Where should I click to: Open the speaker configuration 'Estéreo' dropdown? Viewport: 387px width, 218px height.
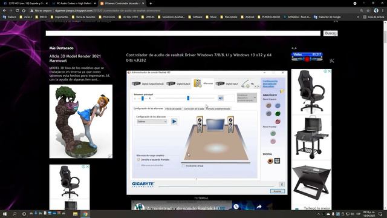click(x=152, y=121)
